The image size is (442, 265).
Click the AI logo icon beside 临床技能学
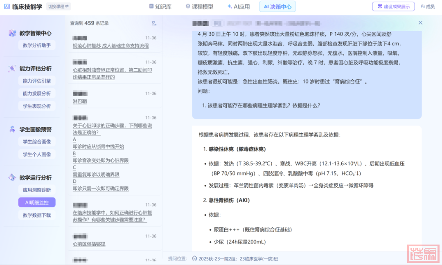point(7,7)
